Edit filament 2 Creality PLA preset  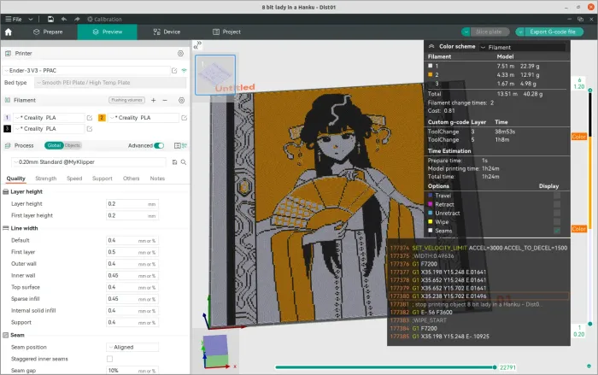pos(185,118)
